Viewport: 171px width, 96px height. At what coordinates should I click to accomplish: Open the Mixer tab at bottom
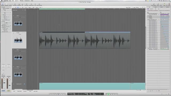click(14, 91)
